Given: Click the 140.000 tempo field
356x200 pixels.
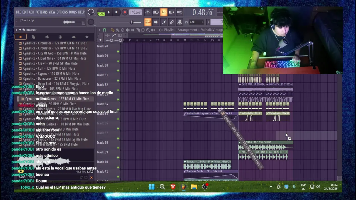Looking at the screenshot, I should pyautogui.click(x=135, y=12).
